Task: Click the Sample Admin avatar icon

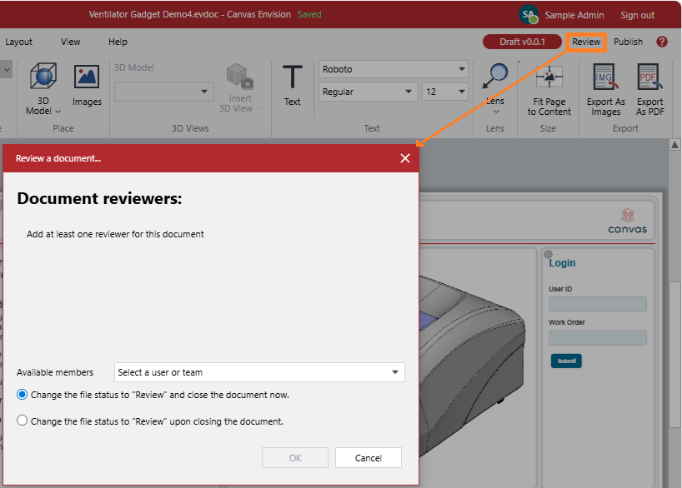Action: click(x=529, y=15)
